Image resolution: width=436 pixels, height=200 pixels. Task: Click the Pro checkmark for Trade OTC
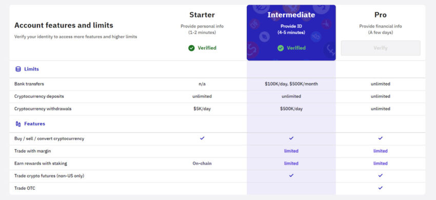pos(381,188)
